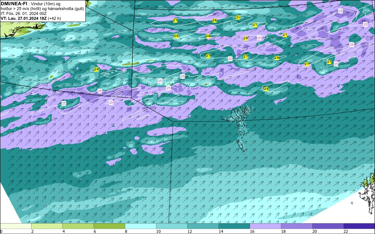Image resolution: width=375 pixels, height=234 pixels.
Task: Click the 8–10 m/s pale cyan legend swatch
Action: [141, 226]
